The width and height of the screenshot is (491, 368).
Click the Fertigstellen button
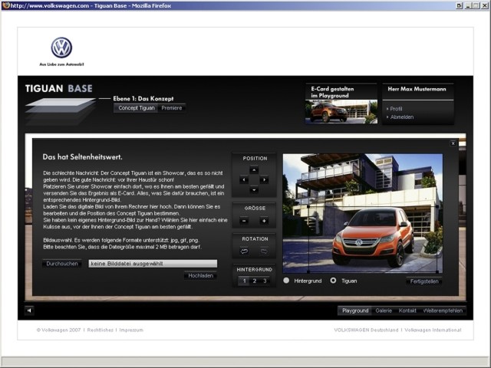click(x=424, y=281)
